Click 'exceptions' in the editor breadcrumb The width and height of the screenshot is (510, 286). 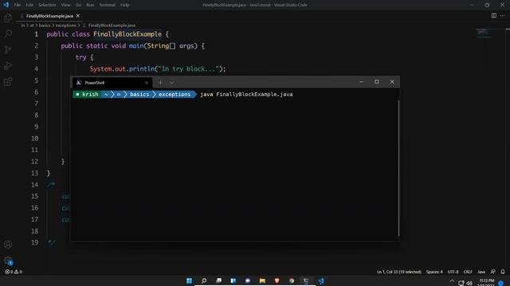pyautogui.click(x=65, y=25)
